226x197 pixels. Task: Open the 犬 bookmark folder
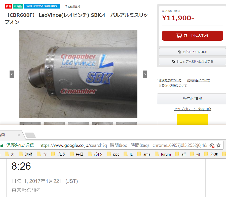point(10,154)
